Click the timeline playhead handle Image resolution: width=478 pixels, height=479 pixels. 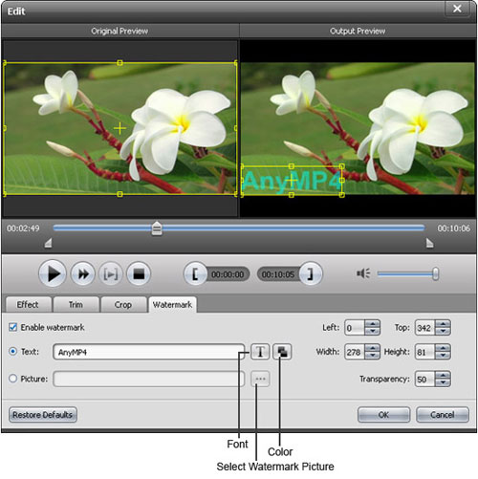[x=157, y=229]
